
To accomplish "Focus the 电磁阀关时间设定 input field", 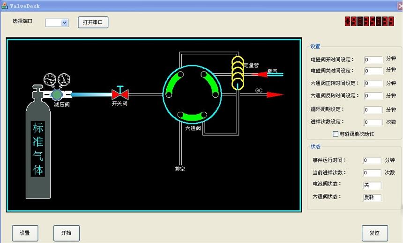I will (373, 71).
